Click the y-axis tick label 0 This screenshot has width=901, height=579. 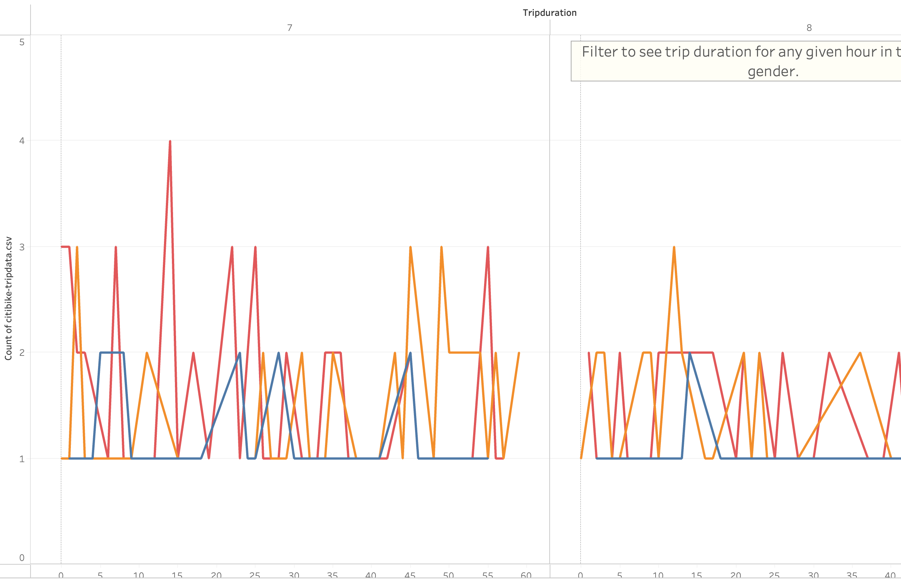(22, 558)
